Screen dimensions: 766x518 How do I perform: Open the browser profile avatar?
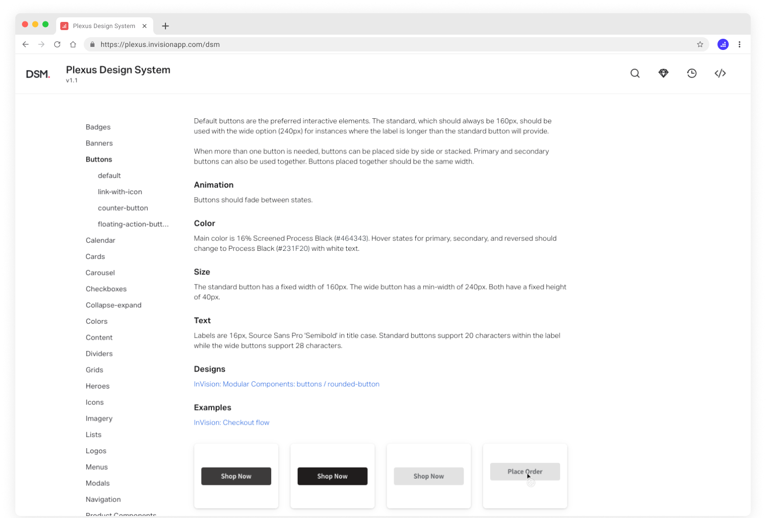[x=723, y=44]
